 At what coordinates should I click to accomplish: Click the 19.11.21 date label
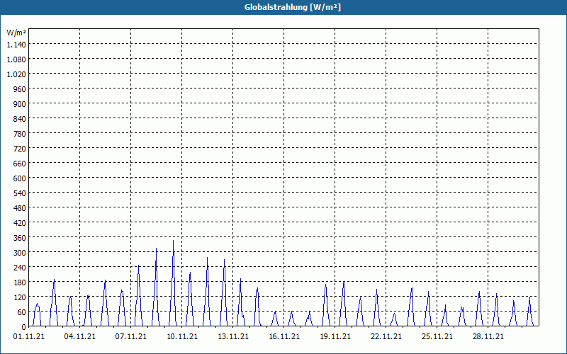point(335,337)
